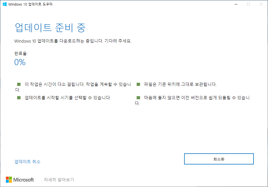Click the green bullet beside '이 작업은 시간이'

coord(19,84)
